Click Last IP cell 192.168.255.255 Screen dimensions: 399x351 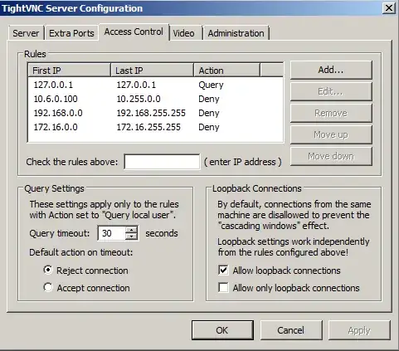pos(151,113)
